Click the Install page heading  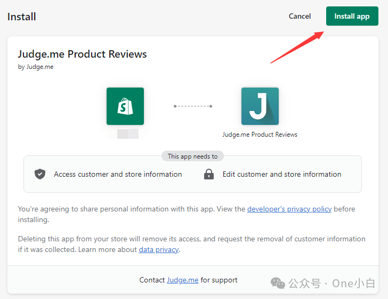click(22, 17)
